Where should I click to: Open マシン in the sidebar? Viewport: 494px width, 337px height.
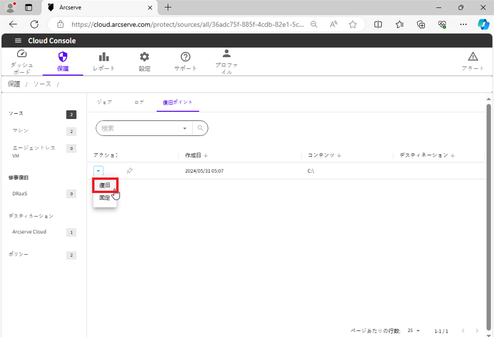[21, 131]
